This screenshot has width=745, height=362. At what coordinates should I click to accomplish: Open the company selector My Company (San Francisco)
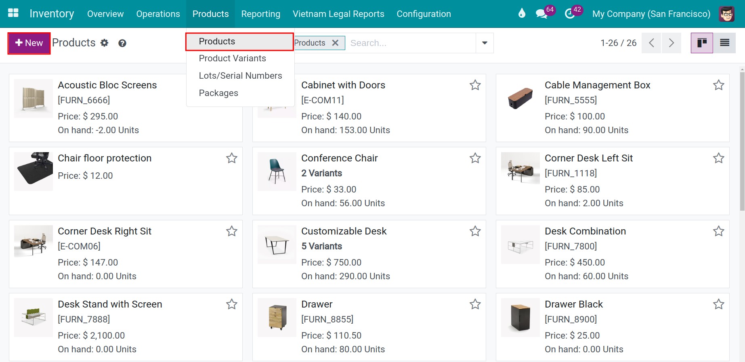pyautogui.click(x=651, y=14)
